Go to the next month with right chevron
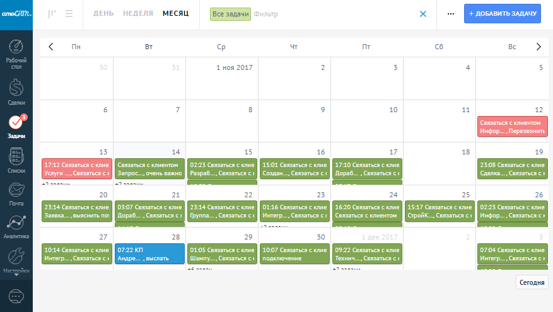 coord(538,47)
